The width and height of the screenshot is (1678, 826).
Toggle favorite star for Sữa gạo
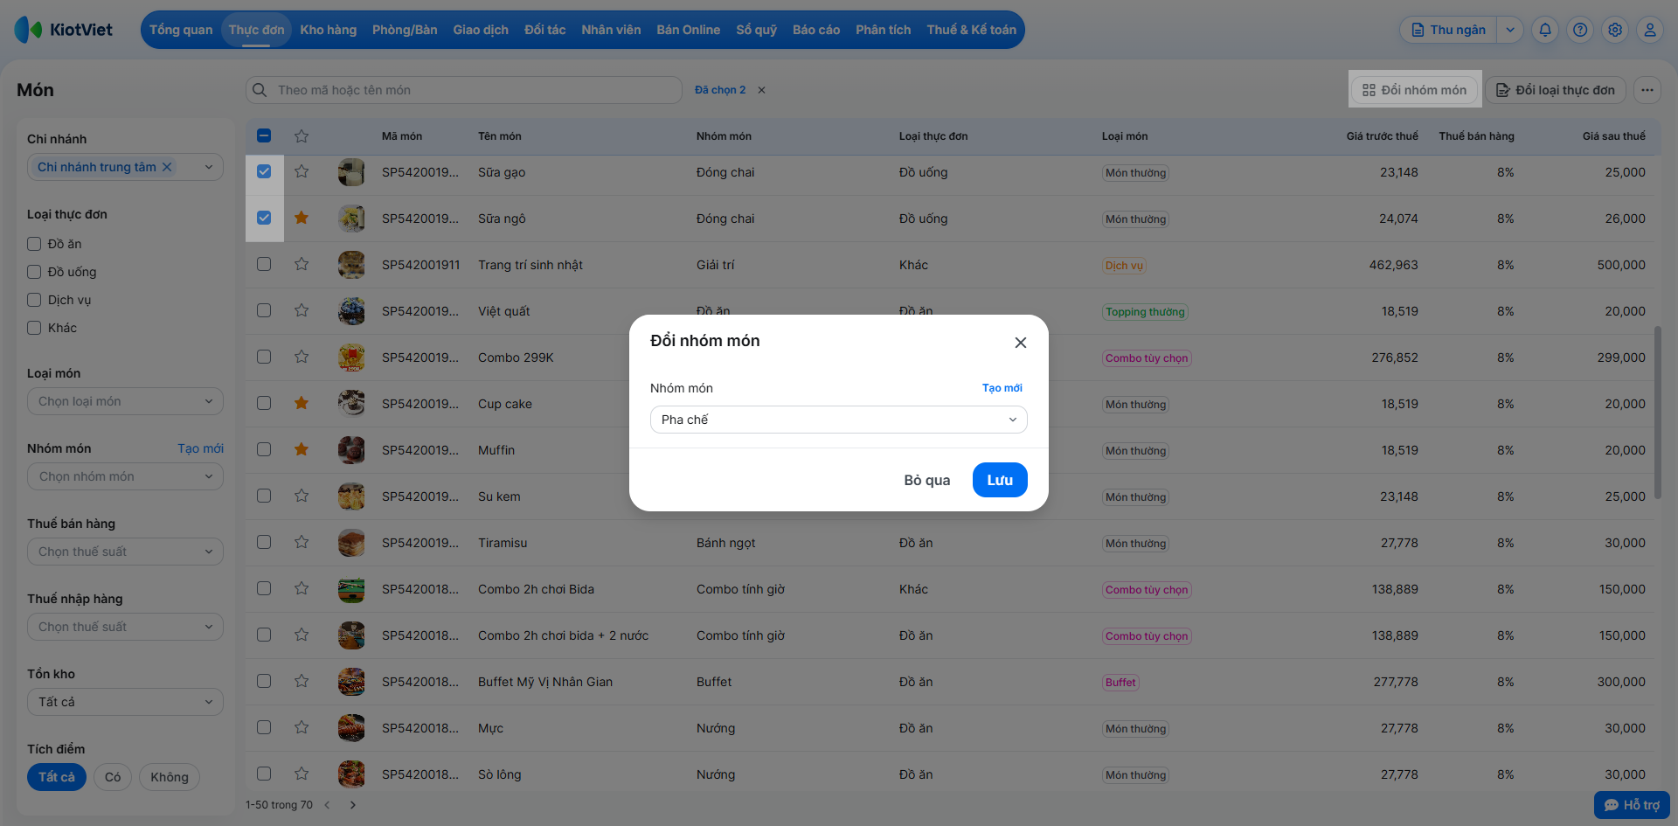302,171
